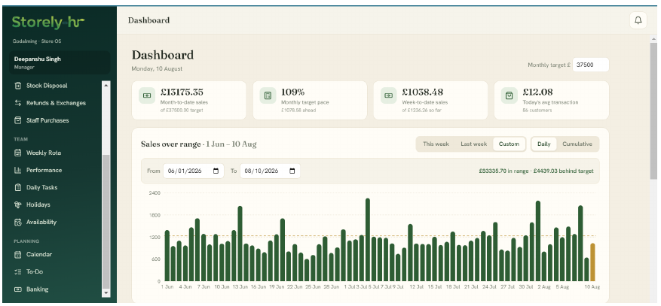Click the 109% monthly target pace value

(x=292, y=92)
